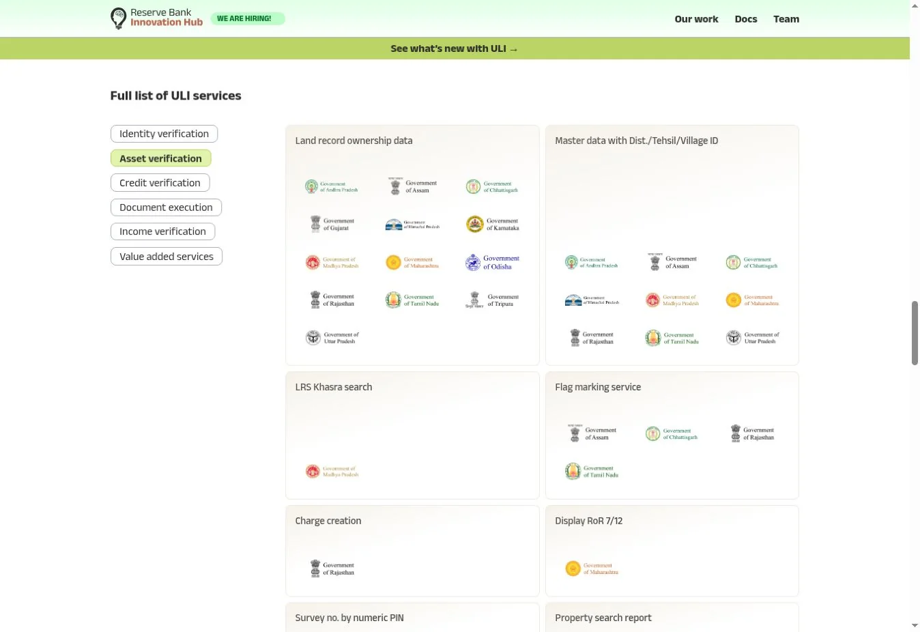Click Madhya Pradesh logo under LRS Khasra search
Viewport: 920px width, 632px height.
point(332,472)
